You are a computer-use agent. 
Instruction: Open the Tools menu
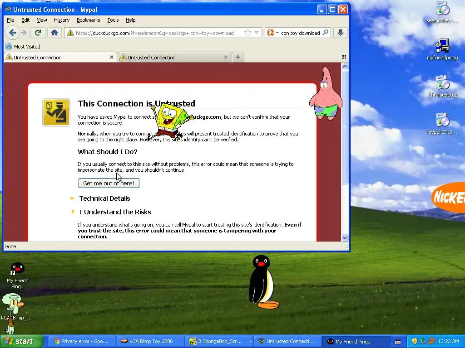(113, 20)
